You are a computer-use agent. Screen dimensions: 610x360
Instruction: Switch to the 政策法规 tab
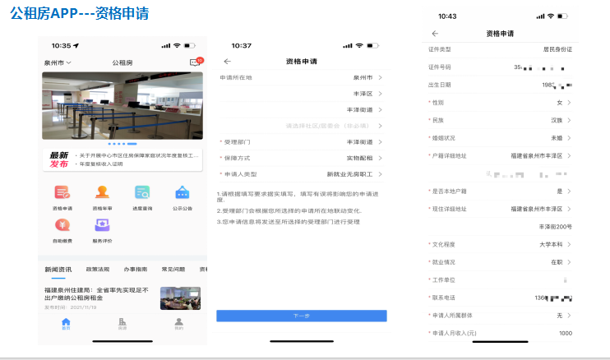[96, 270]
